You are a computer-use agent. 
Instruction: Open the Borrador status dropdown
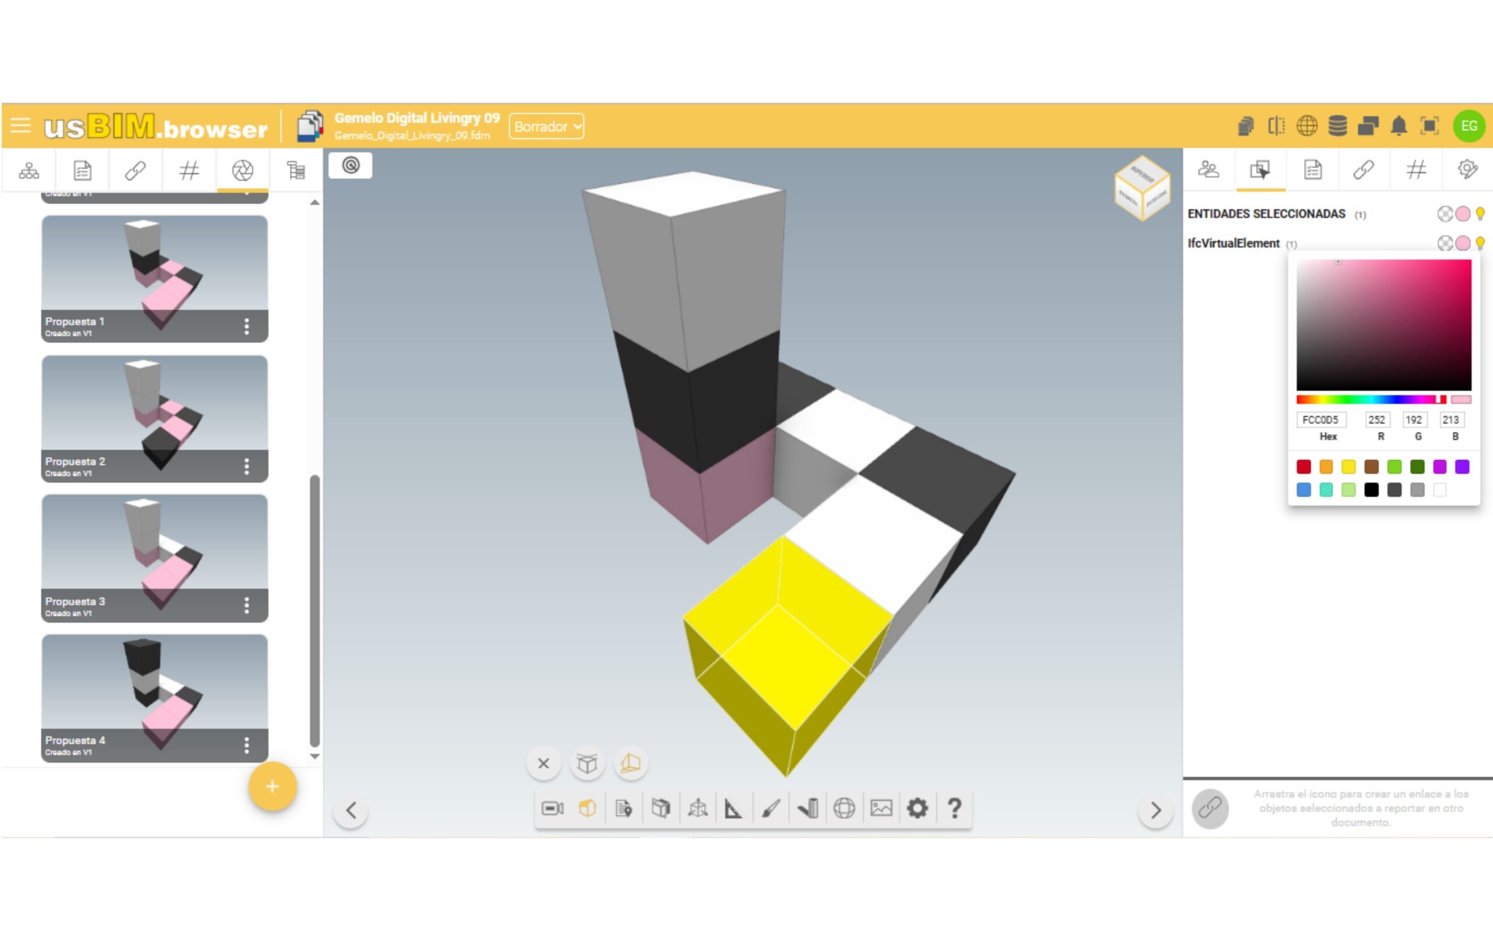pyautogui.click(x=546, y=127)
